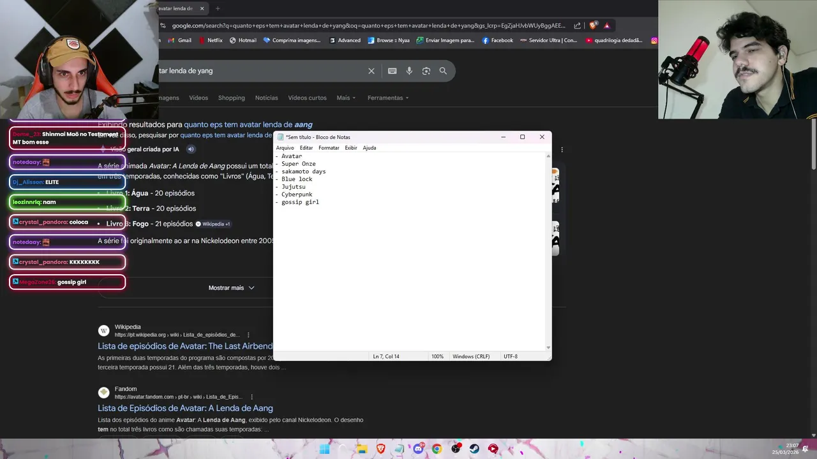This screenshot has height=459, width=817.
Task: Click the share icon in the address bar
Action: click(577, 25)
